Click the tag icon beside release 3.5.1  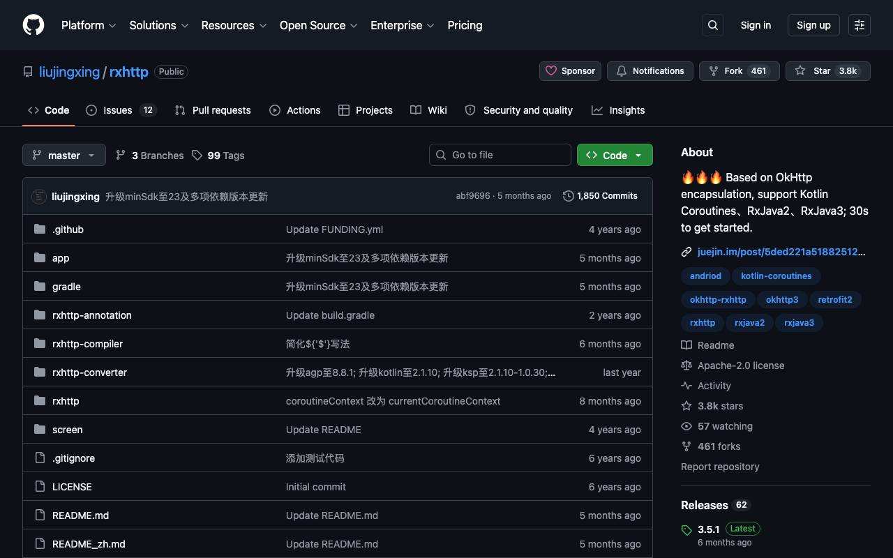(686, 530)
